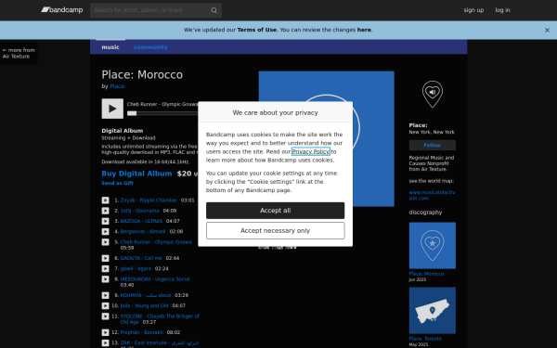Click log in

point(502,10)
